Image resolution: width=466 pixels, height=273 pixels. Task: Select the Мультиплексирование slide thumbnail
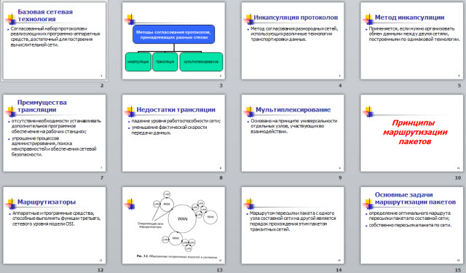pos(293,133)
